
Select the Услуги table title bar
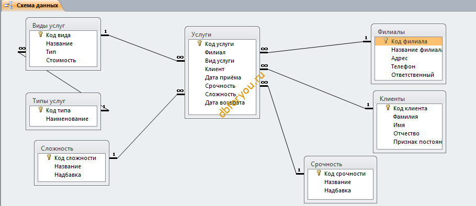pos(222,35)
